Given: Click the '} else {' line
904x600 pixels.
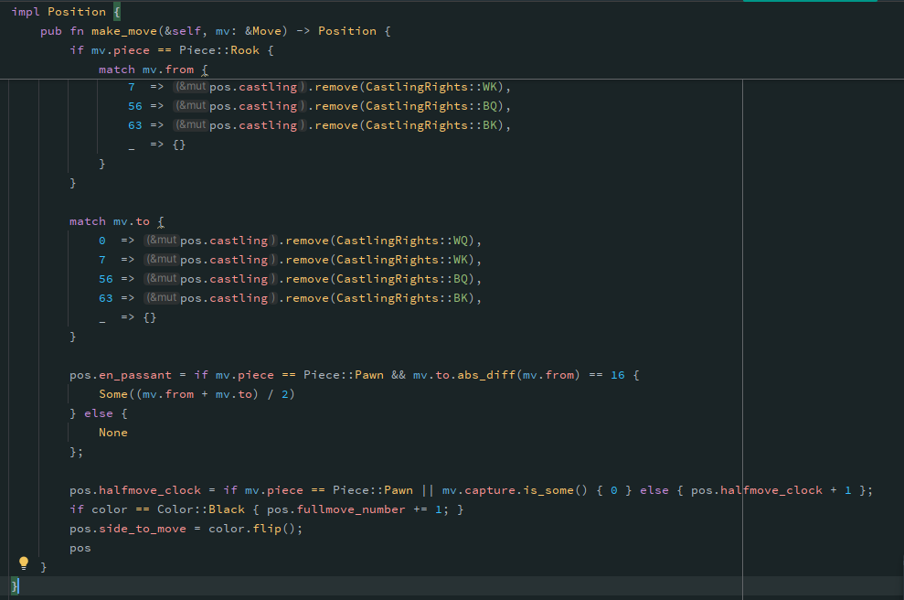Looking at the screenshot, I should click(x=99, y=413).
